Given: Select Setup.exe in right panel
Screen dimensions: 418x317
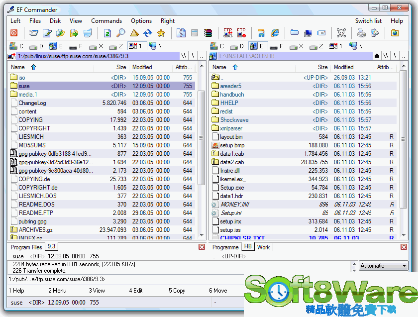Looking at the screenshot, I should 304,188.
